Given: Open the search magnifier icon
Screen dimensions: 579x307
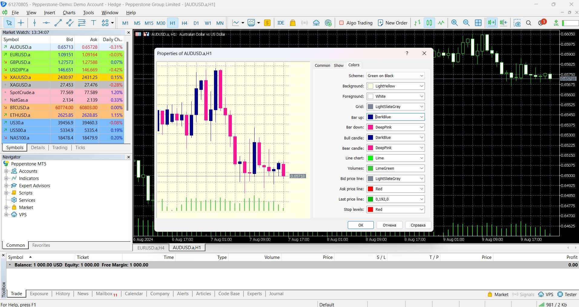Looking at the screenshot, I should click(x=529, y=23).
